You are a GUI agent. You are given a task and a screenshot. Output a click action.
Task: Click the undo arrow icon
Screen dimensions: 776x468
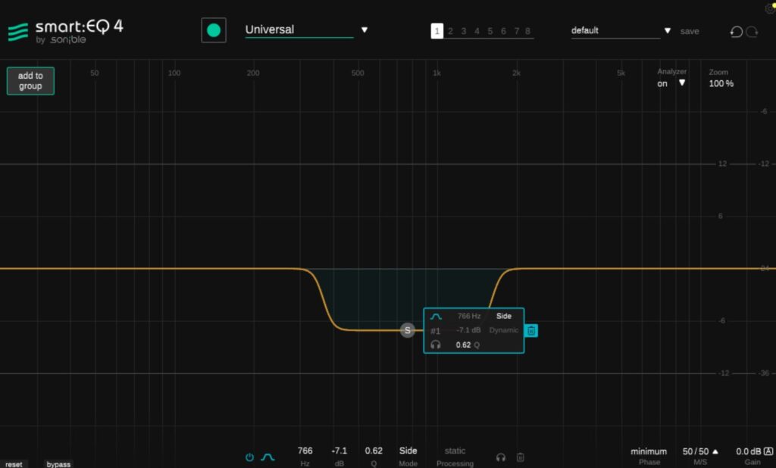point(736,32)
